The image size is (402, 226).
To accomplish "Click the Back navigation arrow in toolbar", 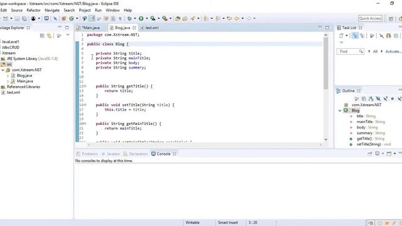I will [x=237, y=18].
